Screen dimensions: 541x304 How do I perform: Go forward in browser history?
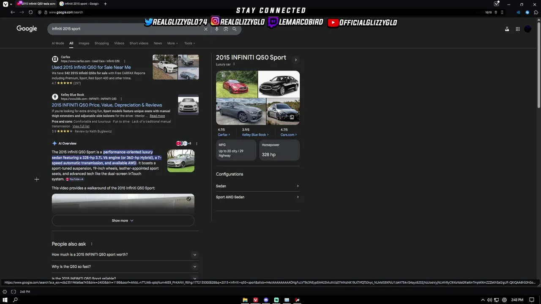(22, 12)
